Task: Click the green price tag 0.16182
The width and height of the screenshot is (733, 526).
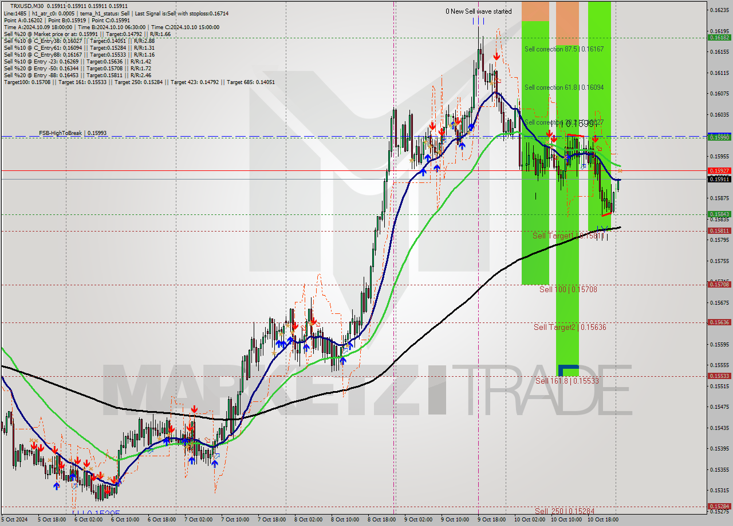Action: pyautogui.click(x=719, y=37)
